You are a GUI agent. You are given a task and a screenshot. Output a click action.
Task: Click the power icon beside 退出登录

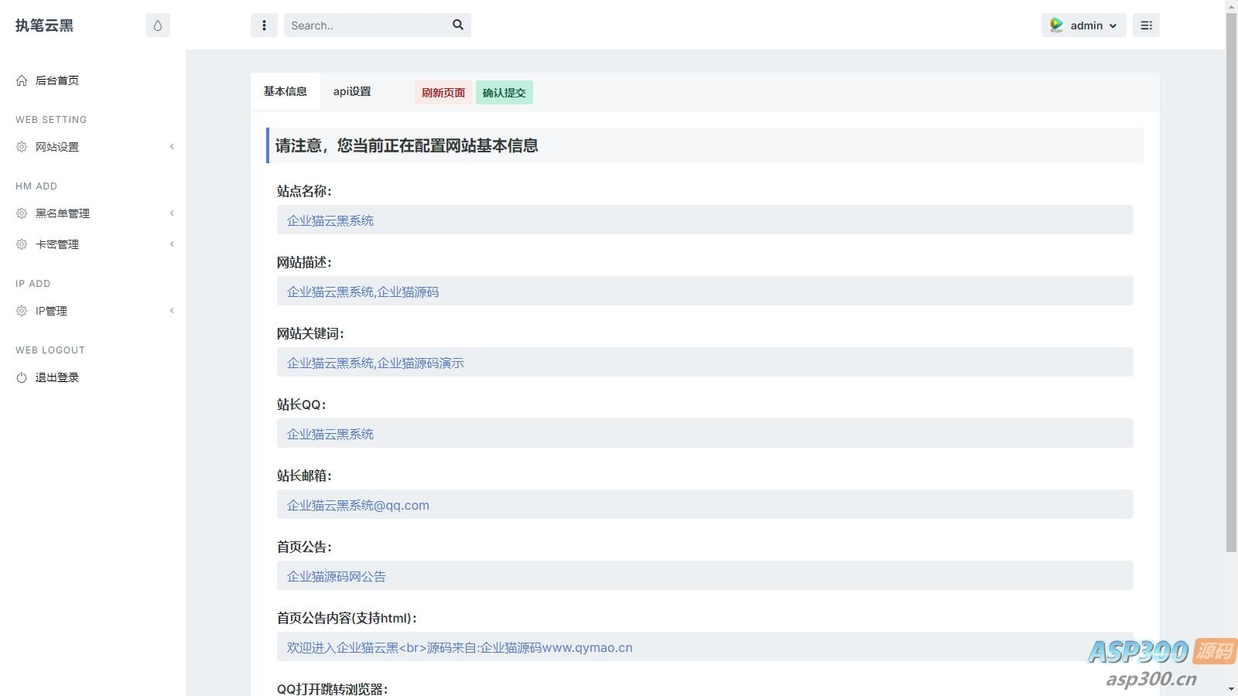(22, 377)
